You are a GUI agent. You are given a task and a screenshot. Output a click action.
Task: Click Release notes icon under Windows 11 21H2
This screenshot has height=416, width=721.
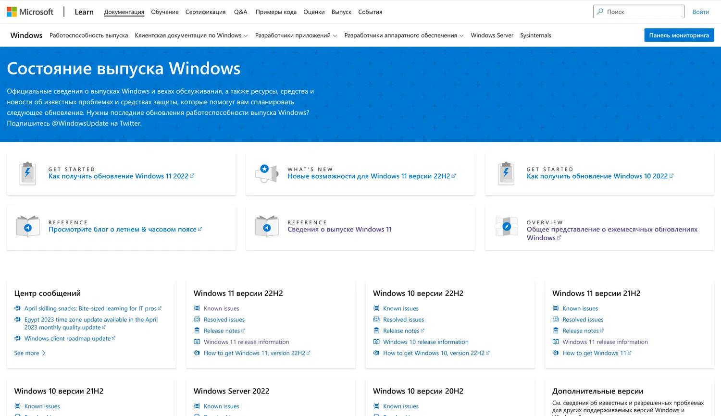tap(556, 330)
